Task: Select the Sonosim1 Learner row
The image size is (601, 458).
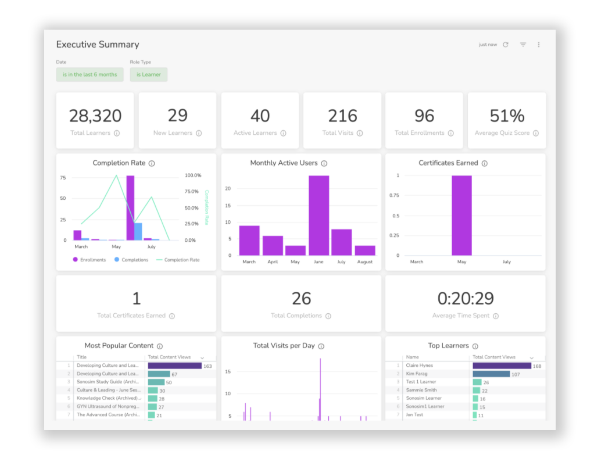Action: point(466,407)
